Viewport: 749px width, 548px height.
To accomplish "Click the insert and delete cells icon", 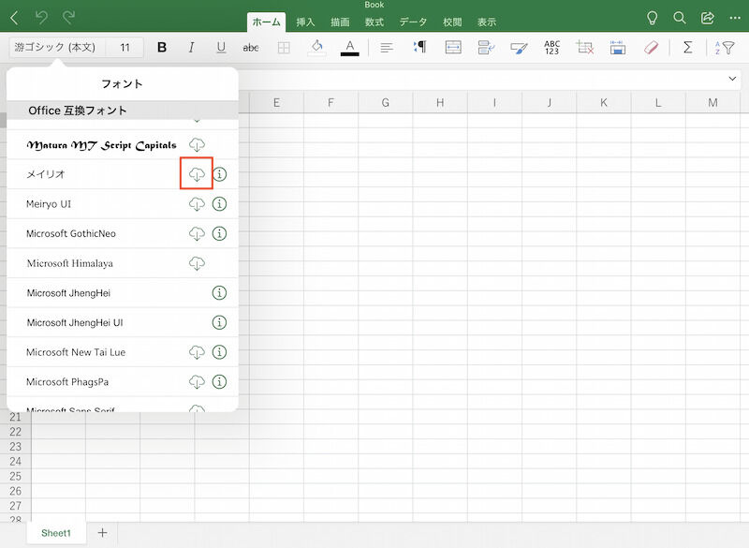I will pos(584,47).
